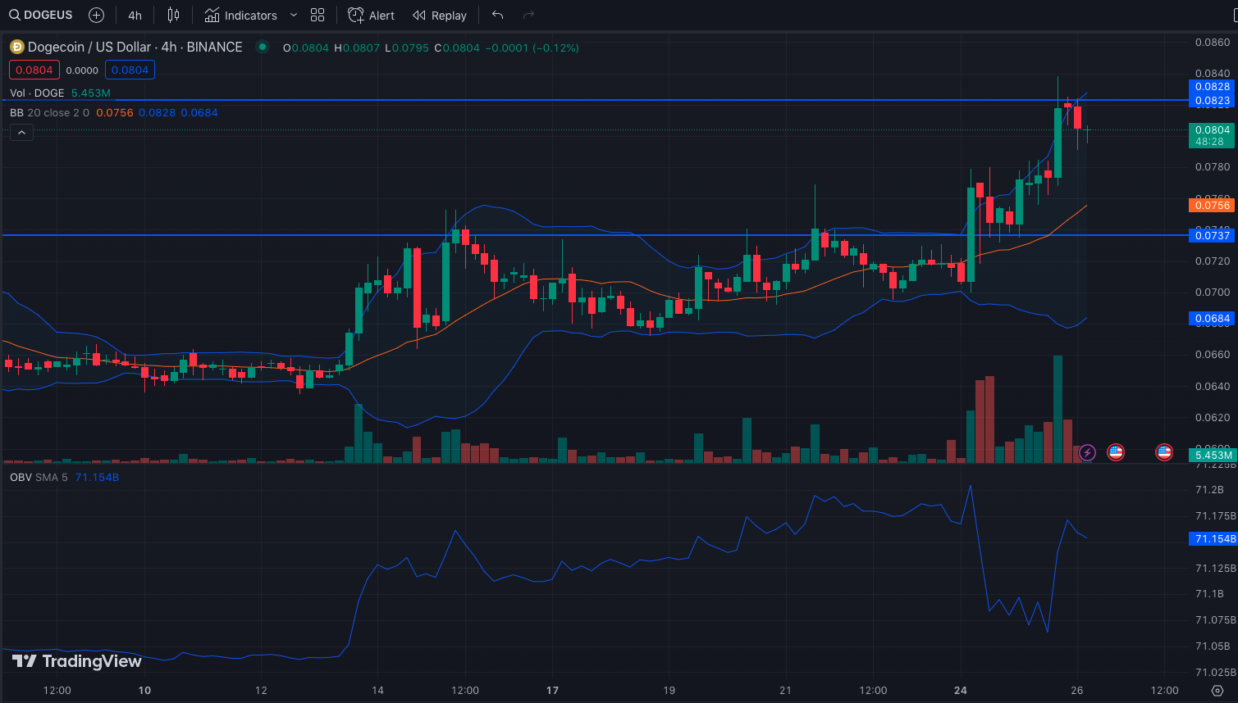Click the red sell price 0.0804 button
The image size is (1238, 703).
point(34,70)
